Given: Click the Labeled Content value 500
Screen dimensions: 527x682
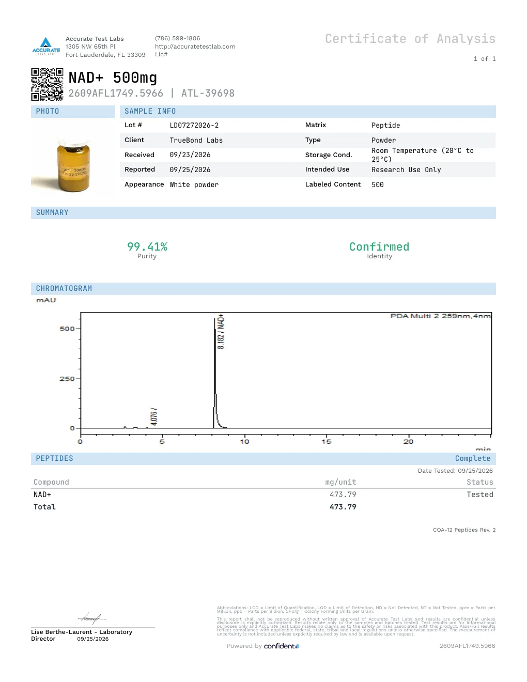Looking at the screenshot, I should coord(378,185).
